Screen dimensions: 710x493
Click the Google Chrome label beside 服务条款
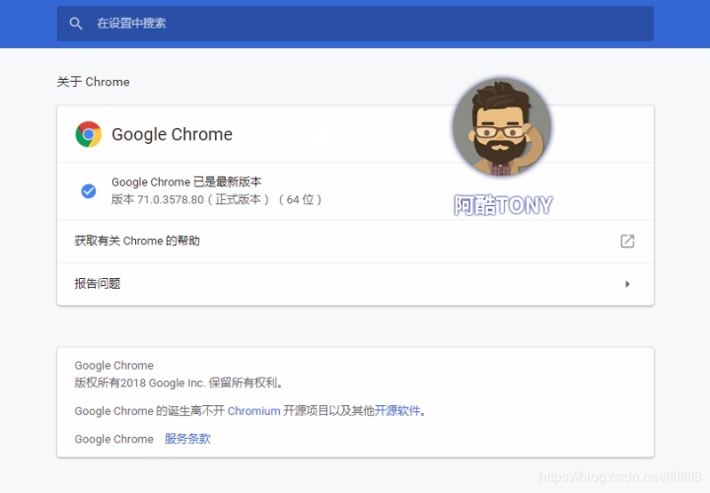pos(114,439)
